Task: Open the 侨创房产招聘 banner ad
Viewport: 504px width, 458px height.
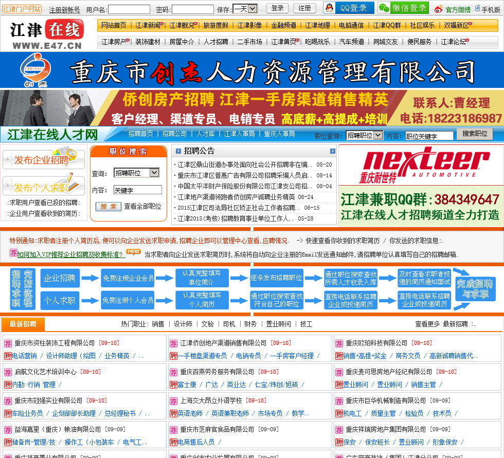Action: point(252,108)
